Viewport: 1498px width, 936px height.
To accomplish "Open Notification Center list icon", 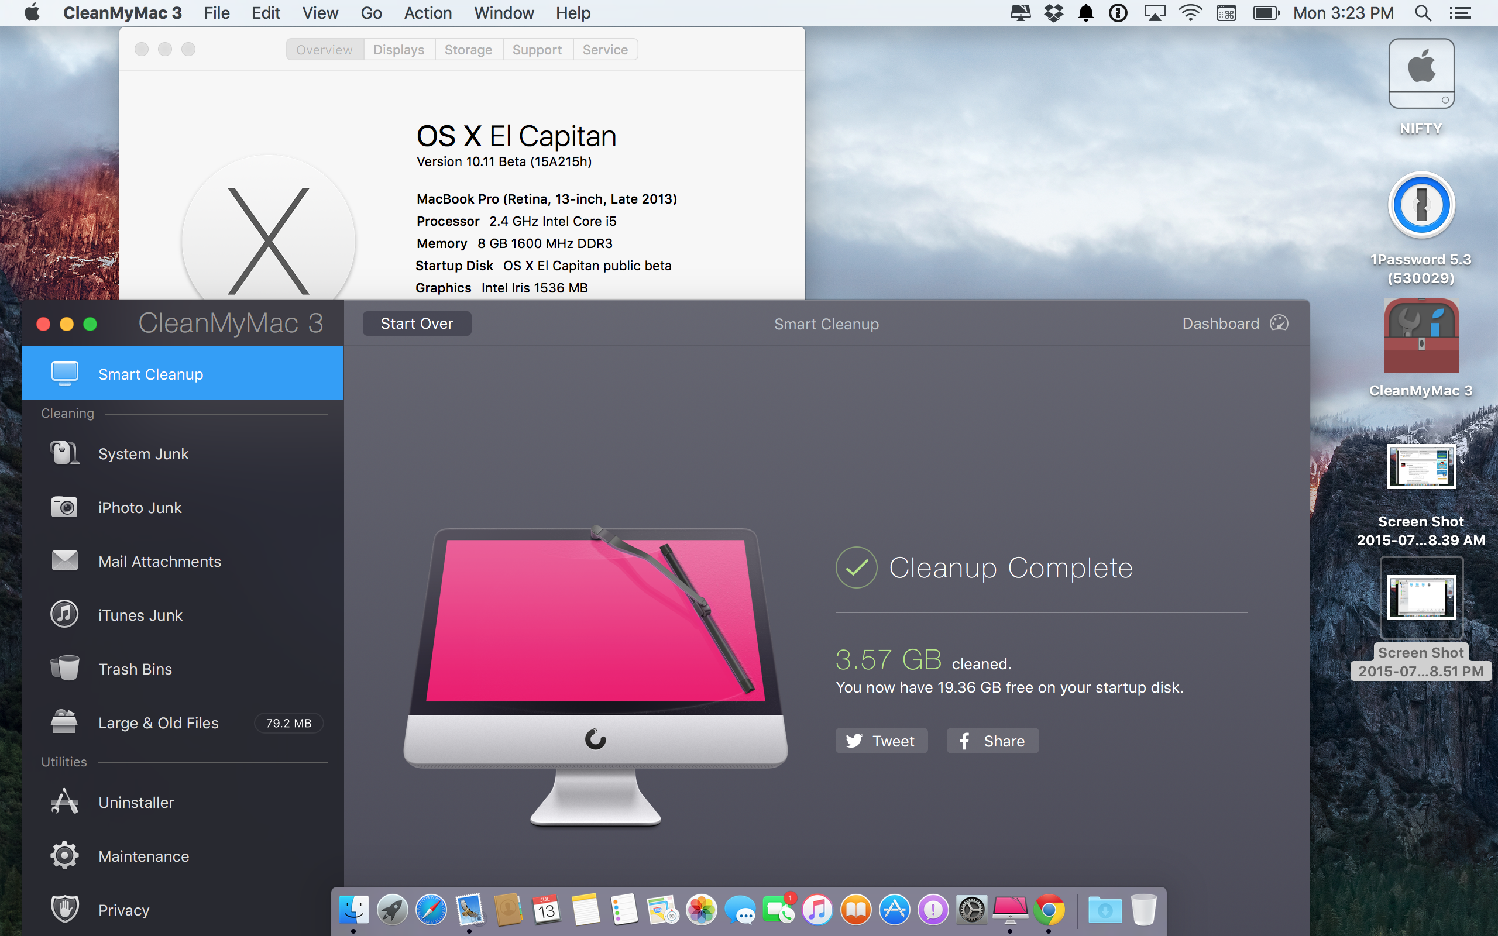I will (1460, 13).
